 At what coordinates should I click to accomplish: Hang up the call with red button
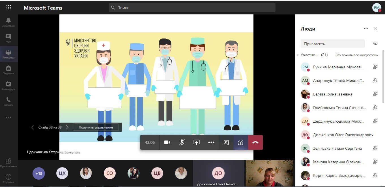tap(255, 142)
